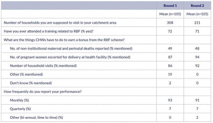Click the Round 1 column header
The width and height of the screenshot is (213, 123).
[170, 6]
